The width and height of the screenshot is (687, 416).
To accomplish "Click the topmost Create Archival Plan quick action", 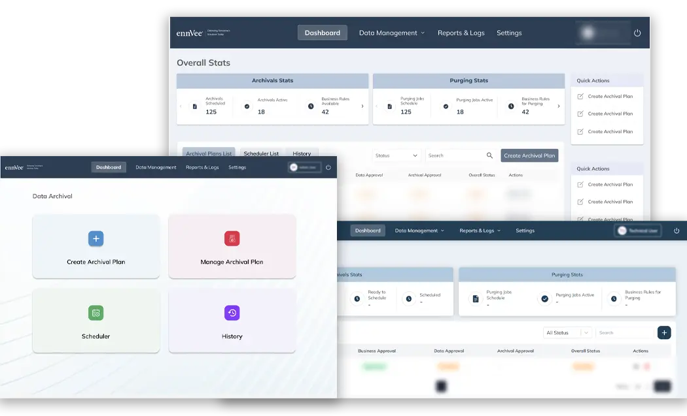I will tap(609, 97).
